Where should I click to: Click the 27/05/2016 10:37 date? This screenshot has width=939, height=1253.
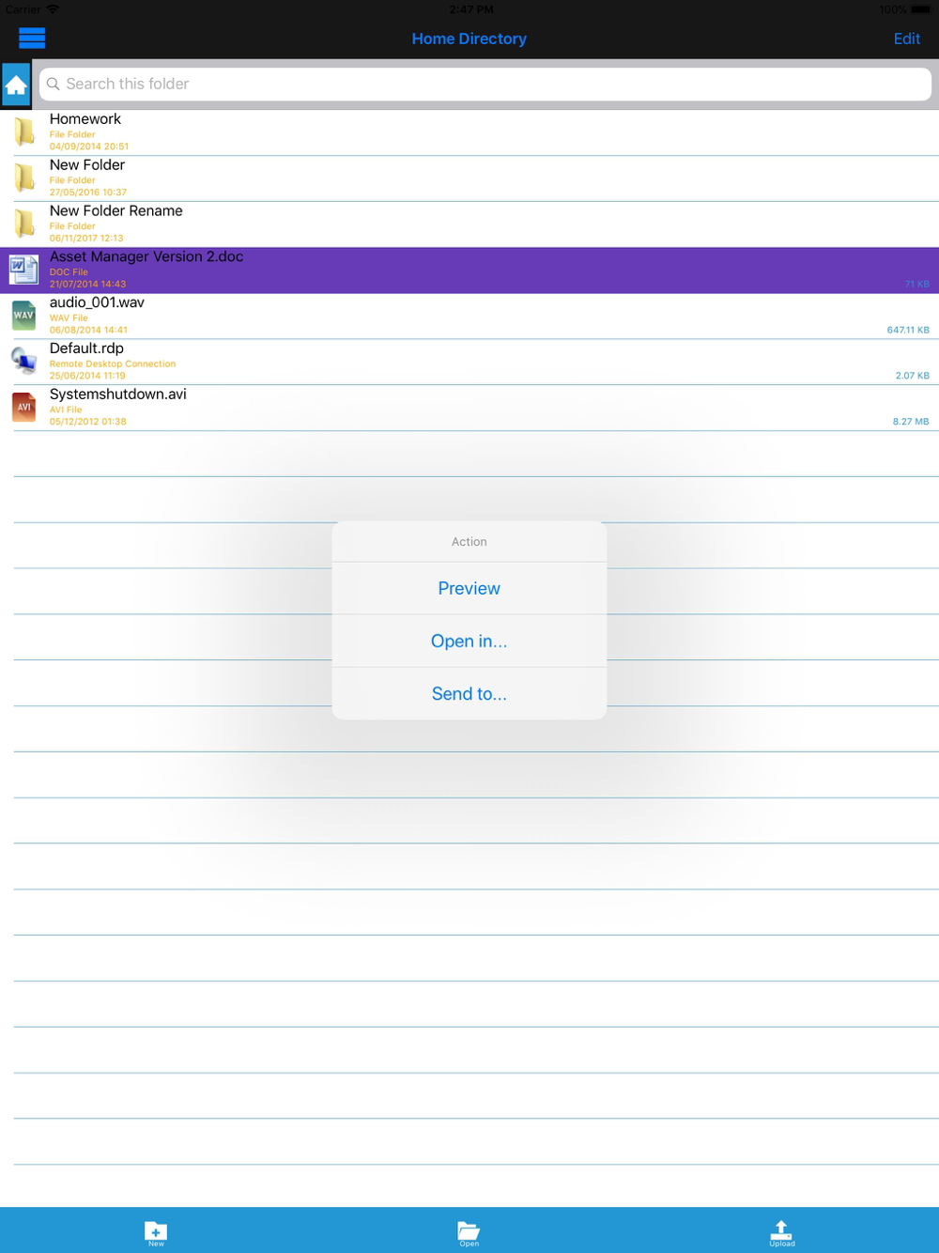click(88, 192)
